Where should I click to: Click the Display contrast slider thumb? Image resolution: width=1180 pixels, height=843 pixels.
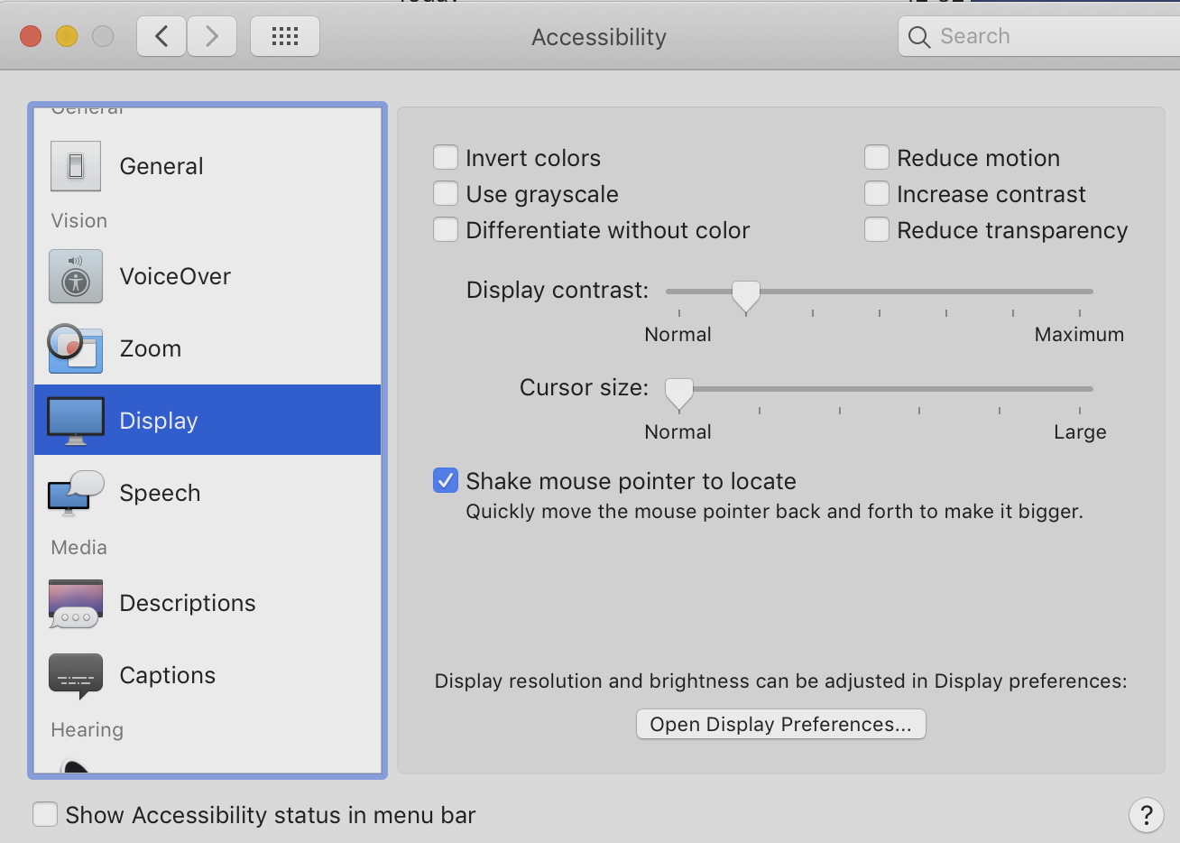(x=745, y=295)
